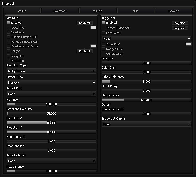Viewport: 196px width, 177px height.
Task: Click the Prediction X slider bar
Action: point(51,123)
